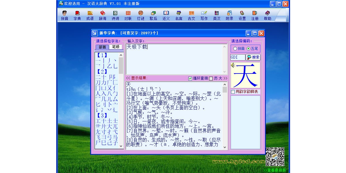Viewport: 346px width, 173px height.
Task: Click the large 天 character display
Action: click(x=245, y=75)
